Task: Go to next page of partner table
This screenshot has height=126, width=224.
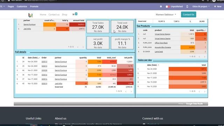Action: 83,47
